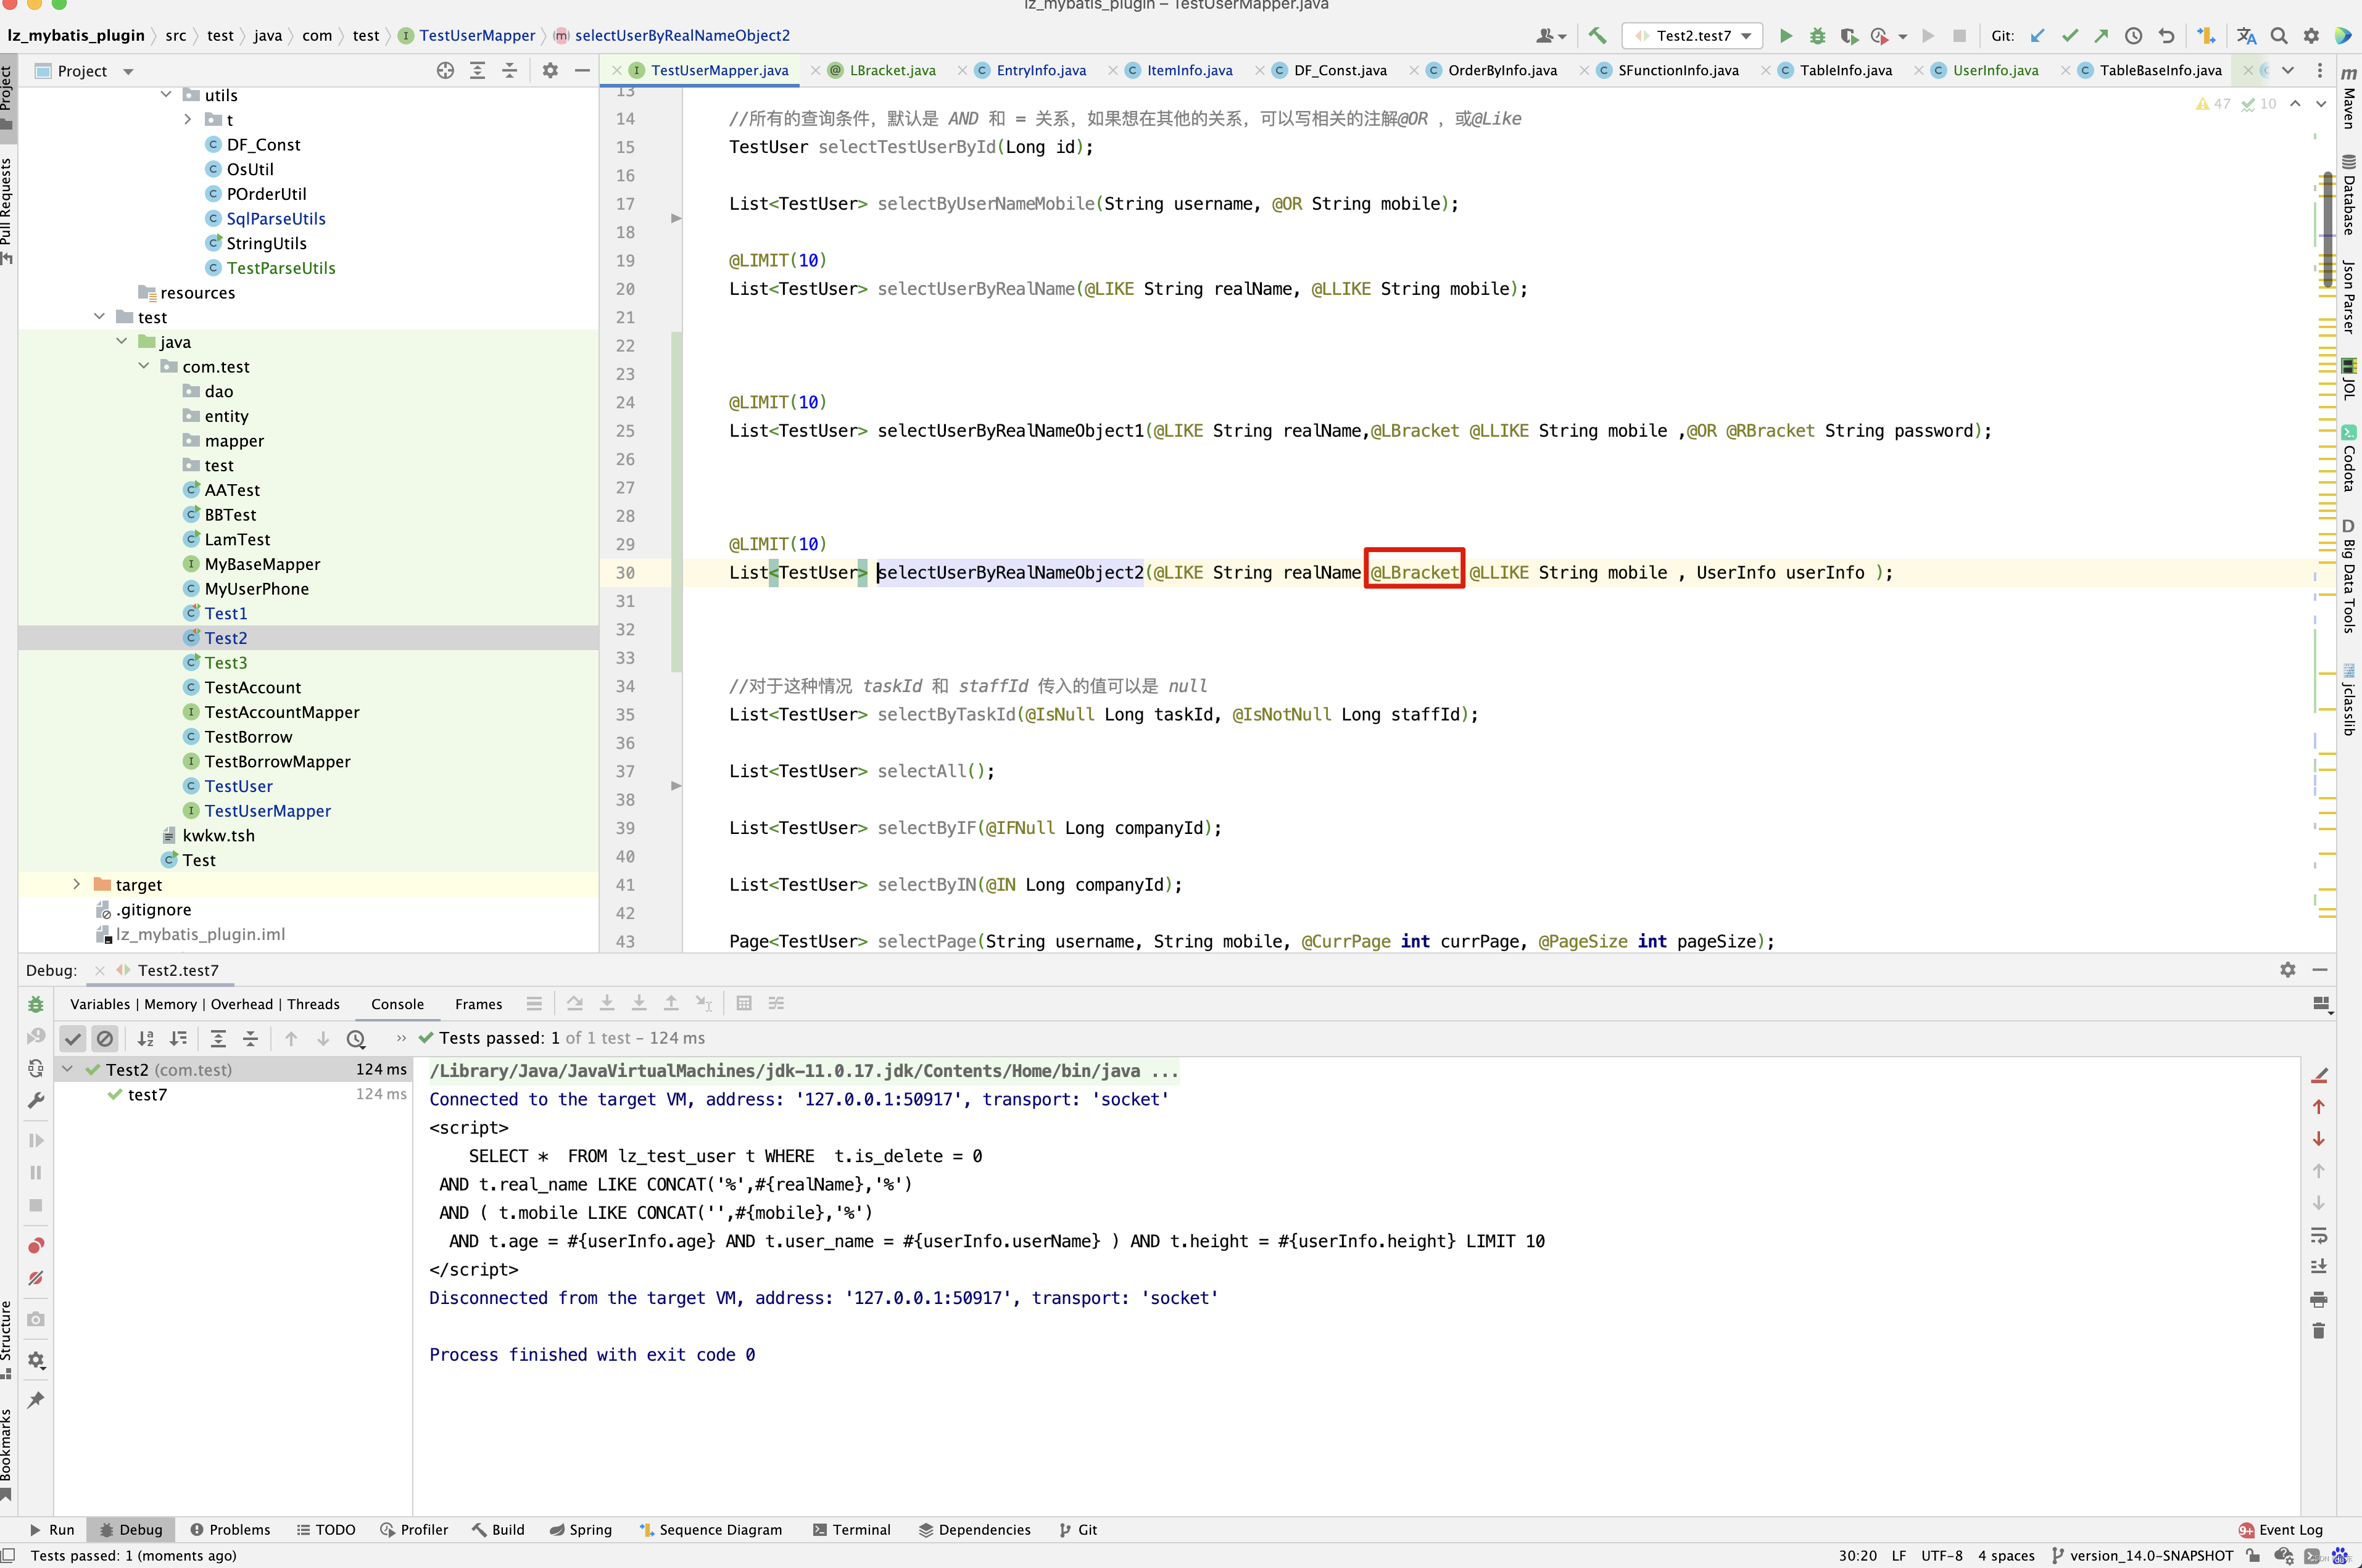Click Step Over in debugger toolbar

[575, 1003]
